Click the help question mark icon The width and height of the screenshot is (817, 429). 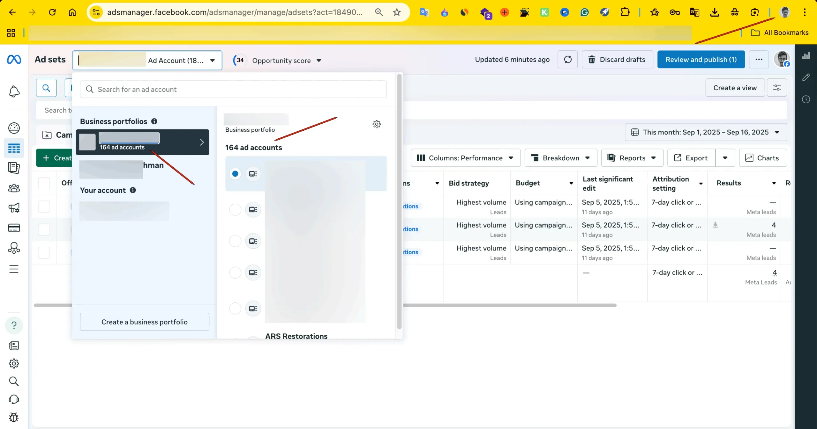[14, 326]
